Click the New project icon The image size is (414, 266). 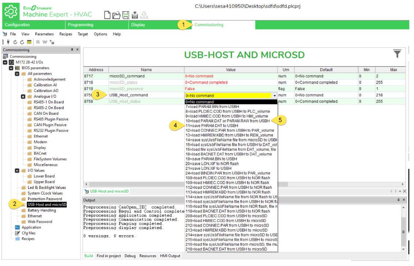point(107,15)
